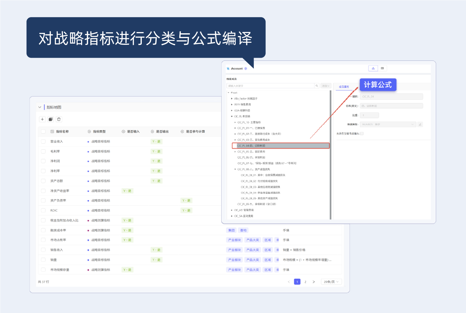
Task: Check the checkbox for the 融资成本率 row
Action: pyautogui.click(x=43, y=230)
